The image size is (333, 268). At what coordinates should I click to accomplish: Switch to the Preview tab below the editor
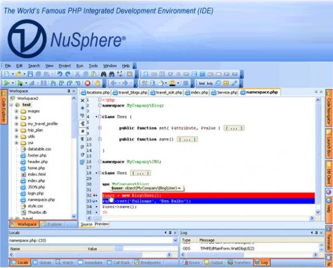click(x=102, y=224)
